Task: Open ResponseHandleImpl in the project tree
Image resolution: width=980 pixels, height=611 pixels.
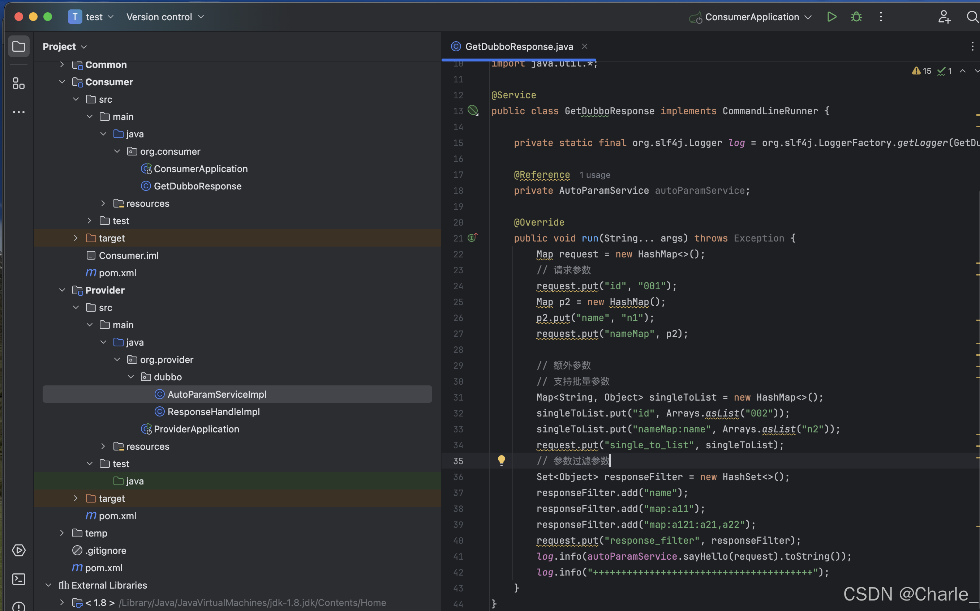Action: pos(213,411)
